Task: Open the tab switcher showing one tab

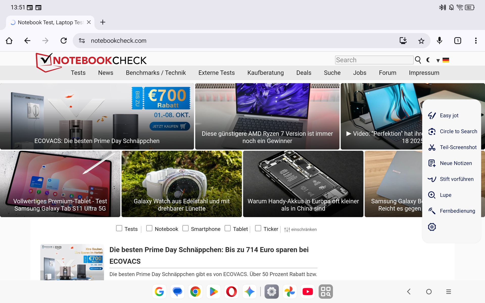Action: tap(457, 41)
